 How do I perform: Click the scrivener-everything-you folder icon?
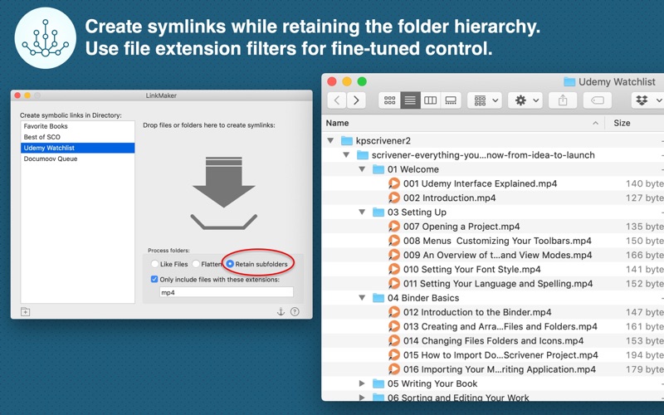[x=363, y=155]
